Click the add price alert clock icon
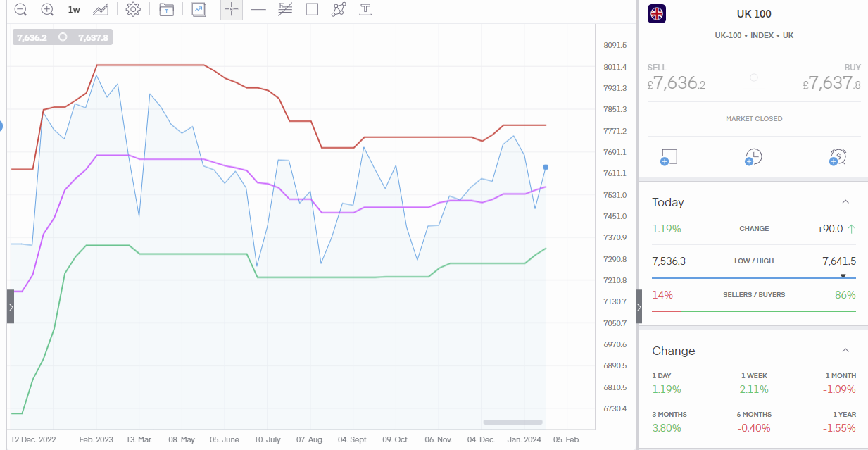 [x=753, y=157]
